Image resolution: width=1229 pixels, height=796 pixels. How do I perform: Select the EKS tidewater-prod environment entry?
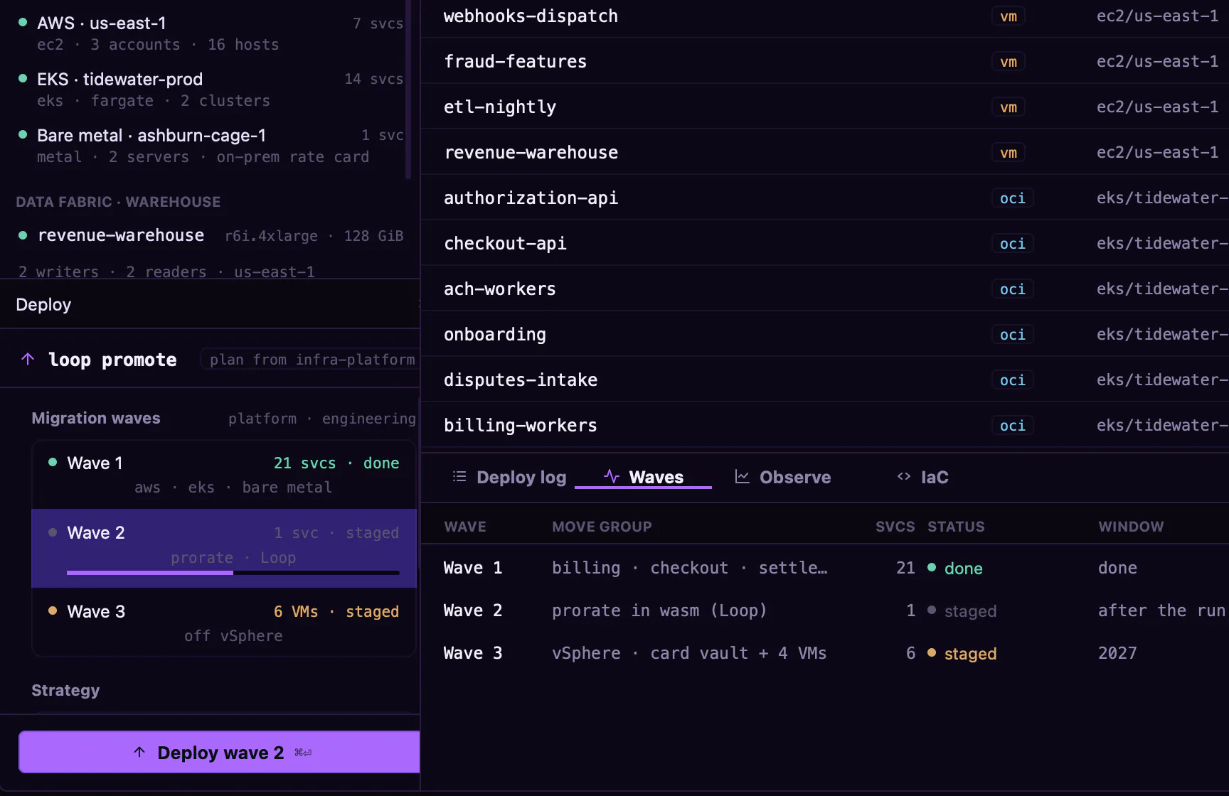tap(211, 90)
